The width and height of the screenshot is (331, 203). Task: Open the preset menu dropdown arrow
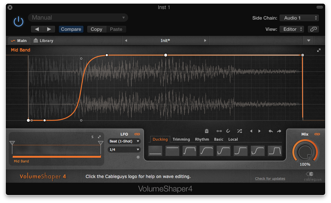click(308, 41)
